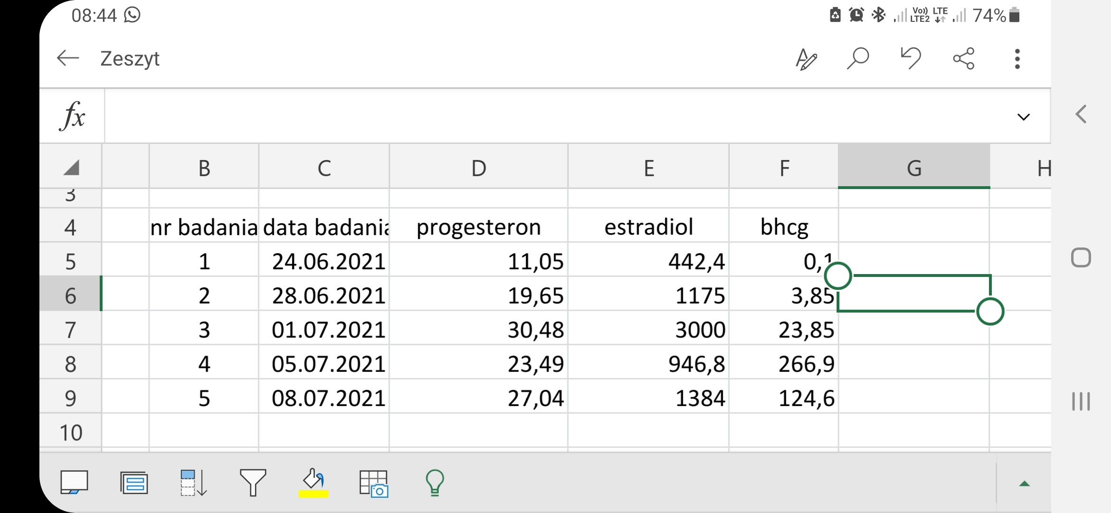Tap the lightbulb Tell Me icon
Screen dimensions: 1111x513
434,483
